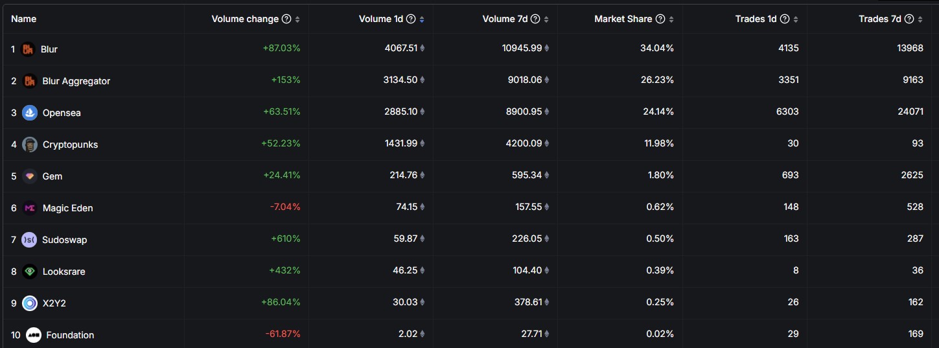Click the ETH icon beside 74.15
Viewport: 939px width, 348px height.
click(423, 207)
